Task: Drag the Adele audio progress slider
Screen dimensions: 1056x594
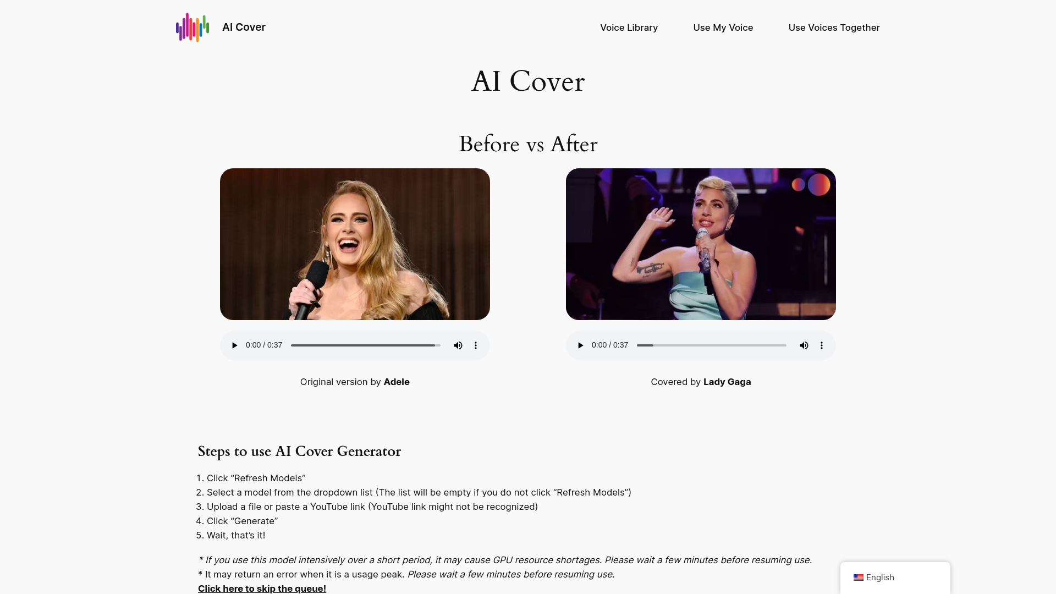Action: [x=366, y=345]
